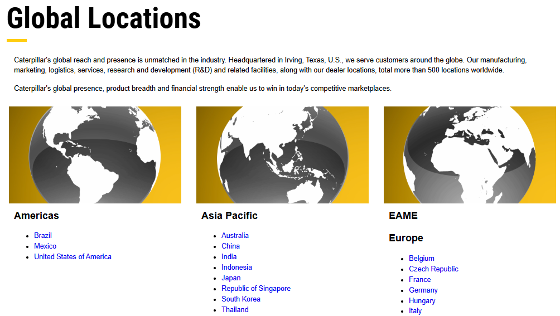
Task: Click sentence about winning competitive marketplaces
Action: [x=203, y=89]
